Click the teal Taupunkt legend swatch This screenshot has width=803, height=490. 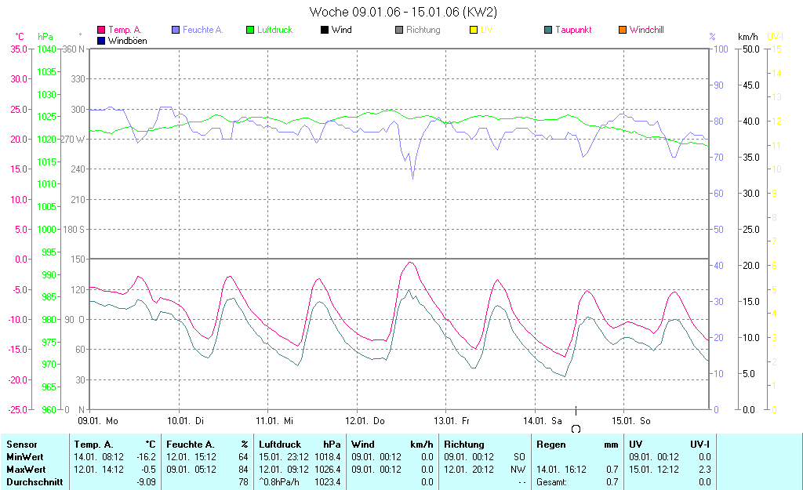click(548, 30)
